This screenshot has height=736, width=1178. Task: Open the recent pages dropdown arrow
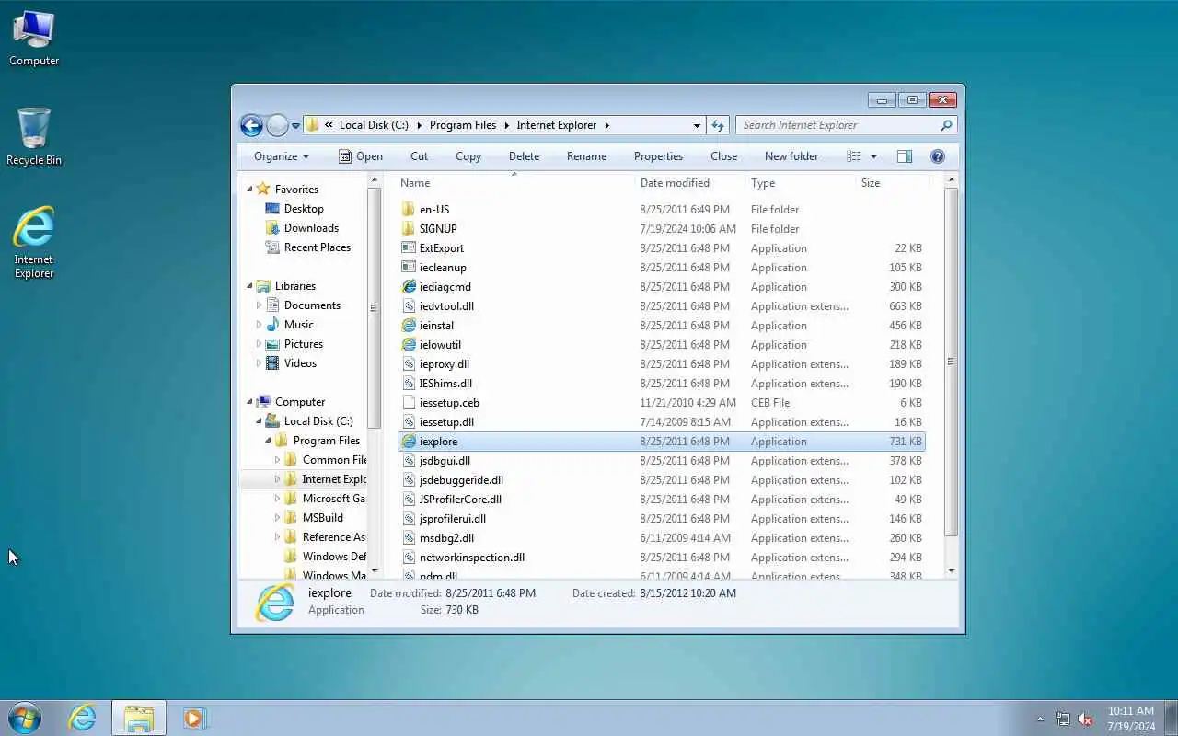[295, 125]
